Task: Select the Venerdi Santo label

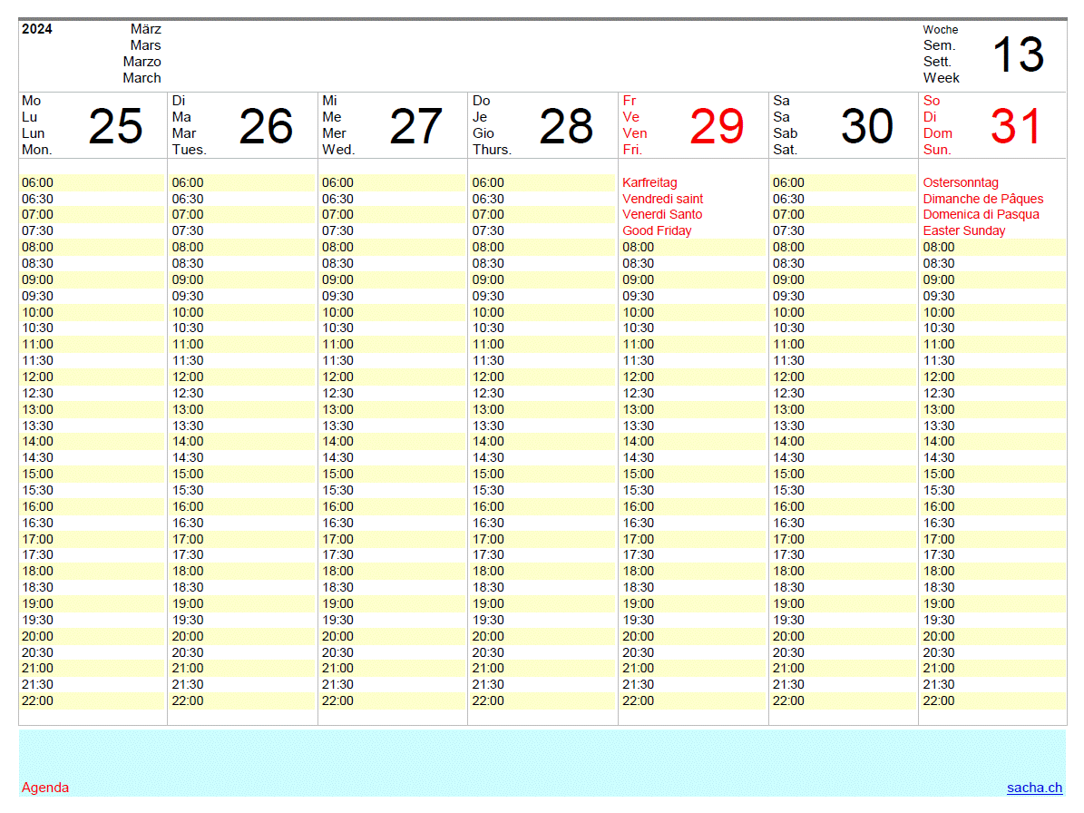Action: 661,215
